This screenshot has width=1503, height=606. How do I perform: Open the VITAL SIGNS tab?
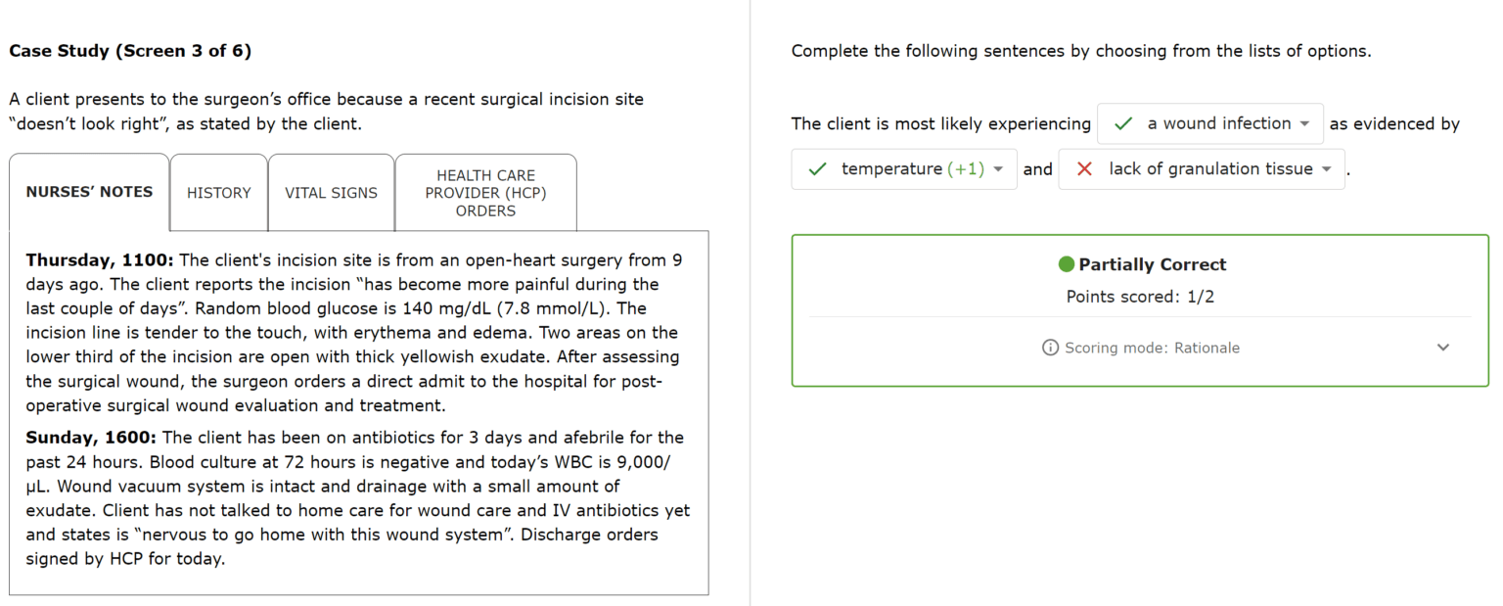(331, 192)
